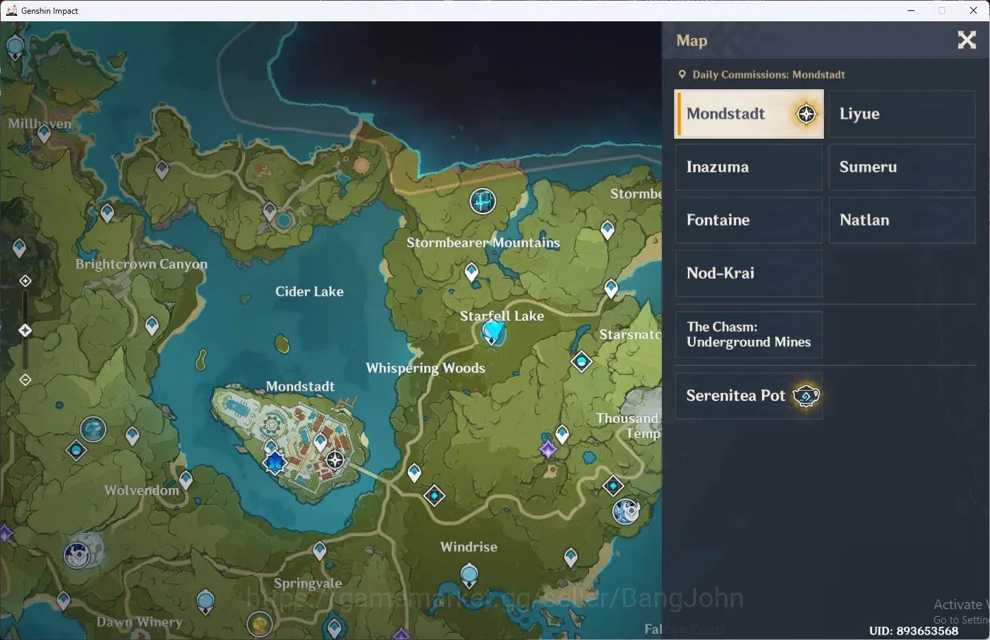Zoom out with the minus button
Screen dimensions: 990x640
25,380
